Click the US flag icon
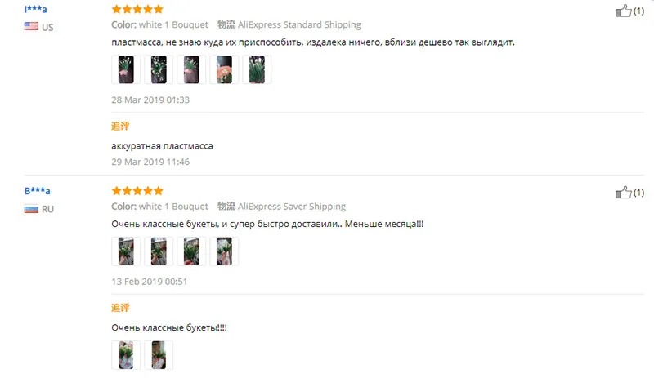 (31, 27)
